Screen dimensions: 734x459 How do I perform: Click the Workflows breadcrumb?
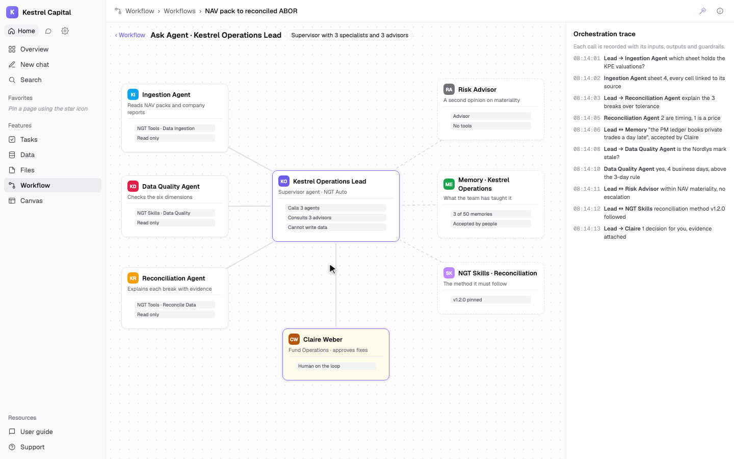click(x=179, y=11)
